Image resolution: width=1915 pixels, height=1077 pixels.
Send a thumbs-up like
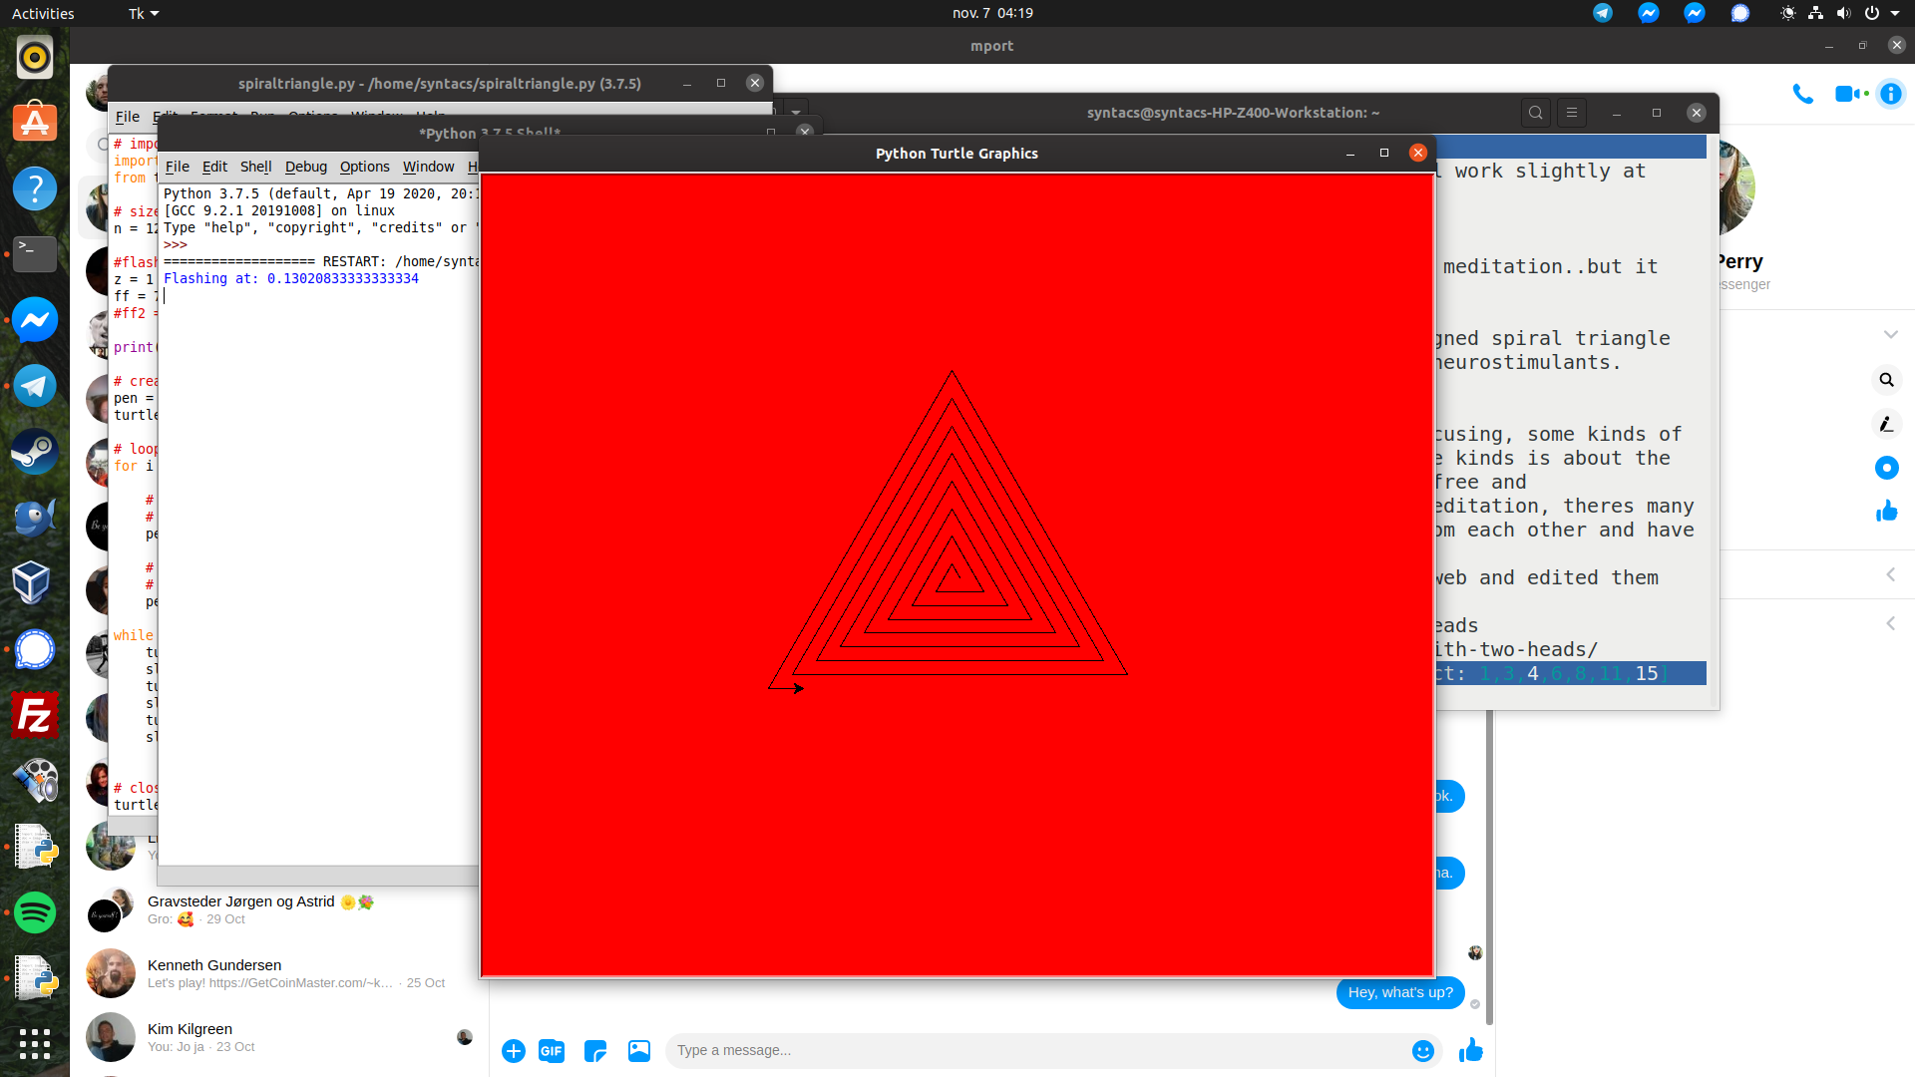point(1471,1050)
